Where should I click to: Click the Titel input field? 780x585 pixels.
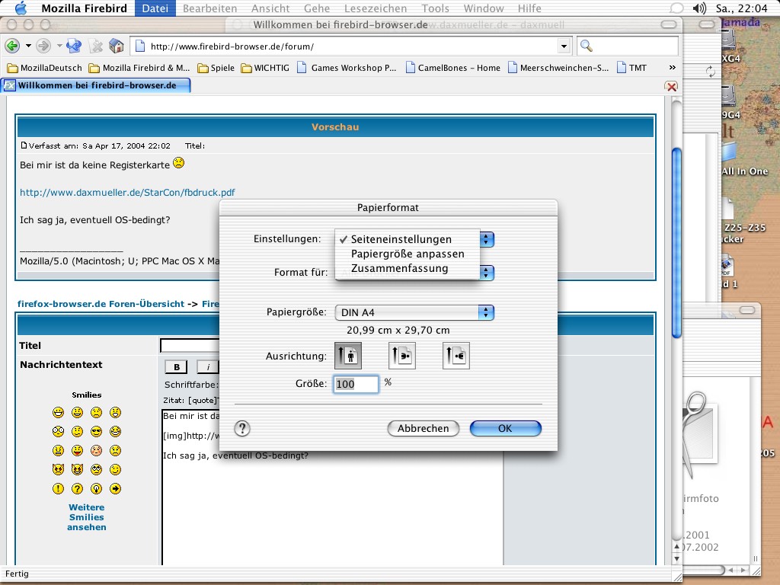click(190, 345)
